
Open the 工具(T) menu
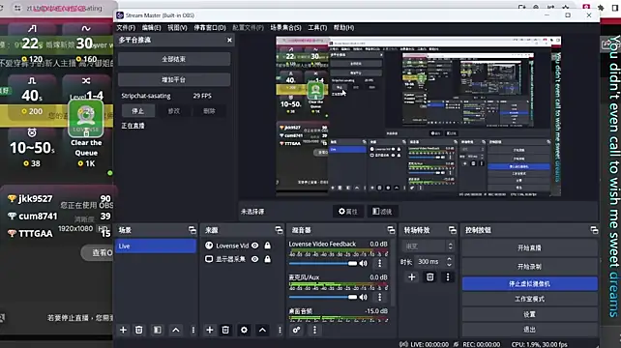[x=317, y=28]
